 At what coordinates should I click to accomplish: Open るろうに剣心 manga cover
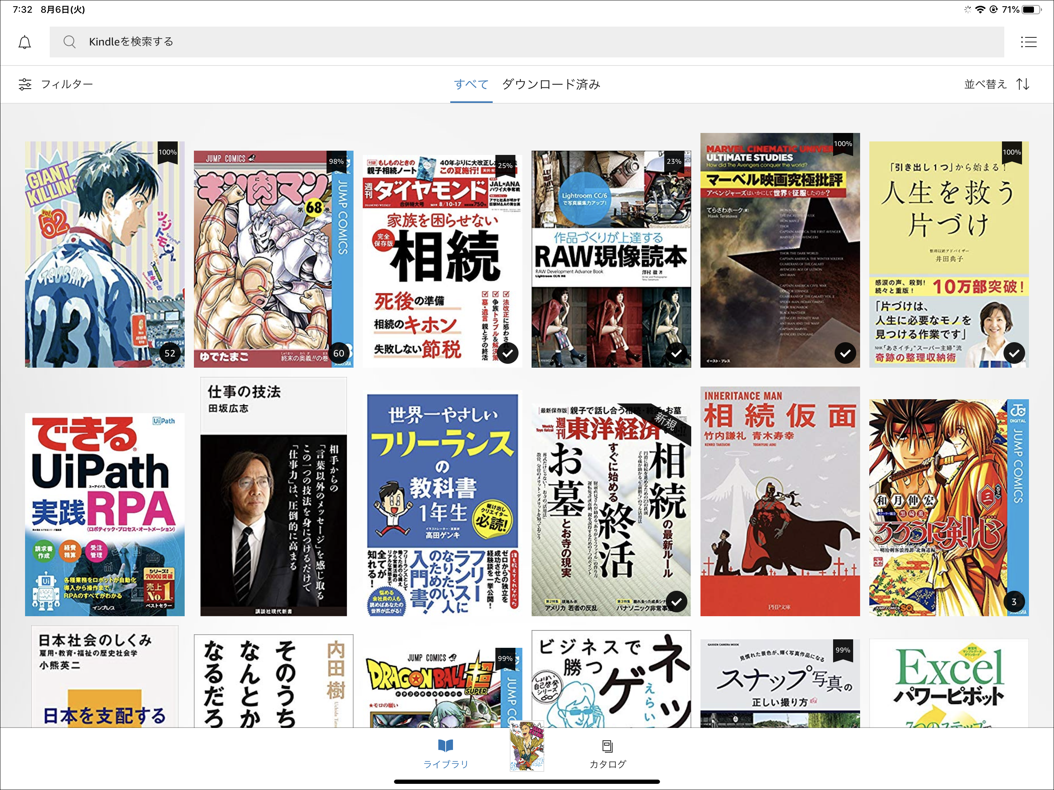click(x=949, y=508)
